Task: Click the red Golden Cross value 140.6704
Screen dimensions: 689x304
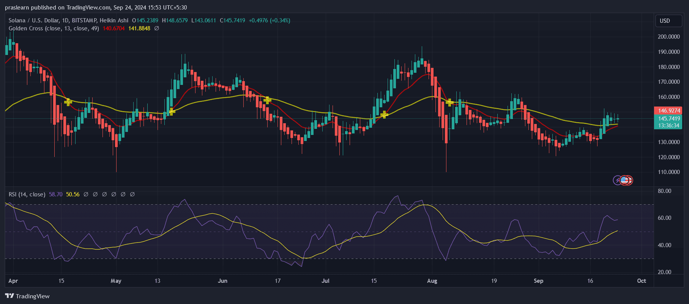Action: tap(114, 28)
